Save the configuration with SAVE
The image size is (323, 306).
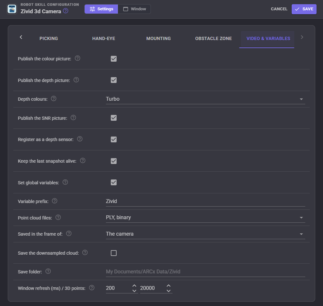(304, 9)
